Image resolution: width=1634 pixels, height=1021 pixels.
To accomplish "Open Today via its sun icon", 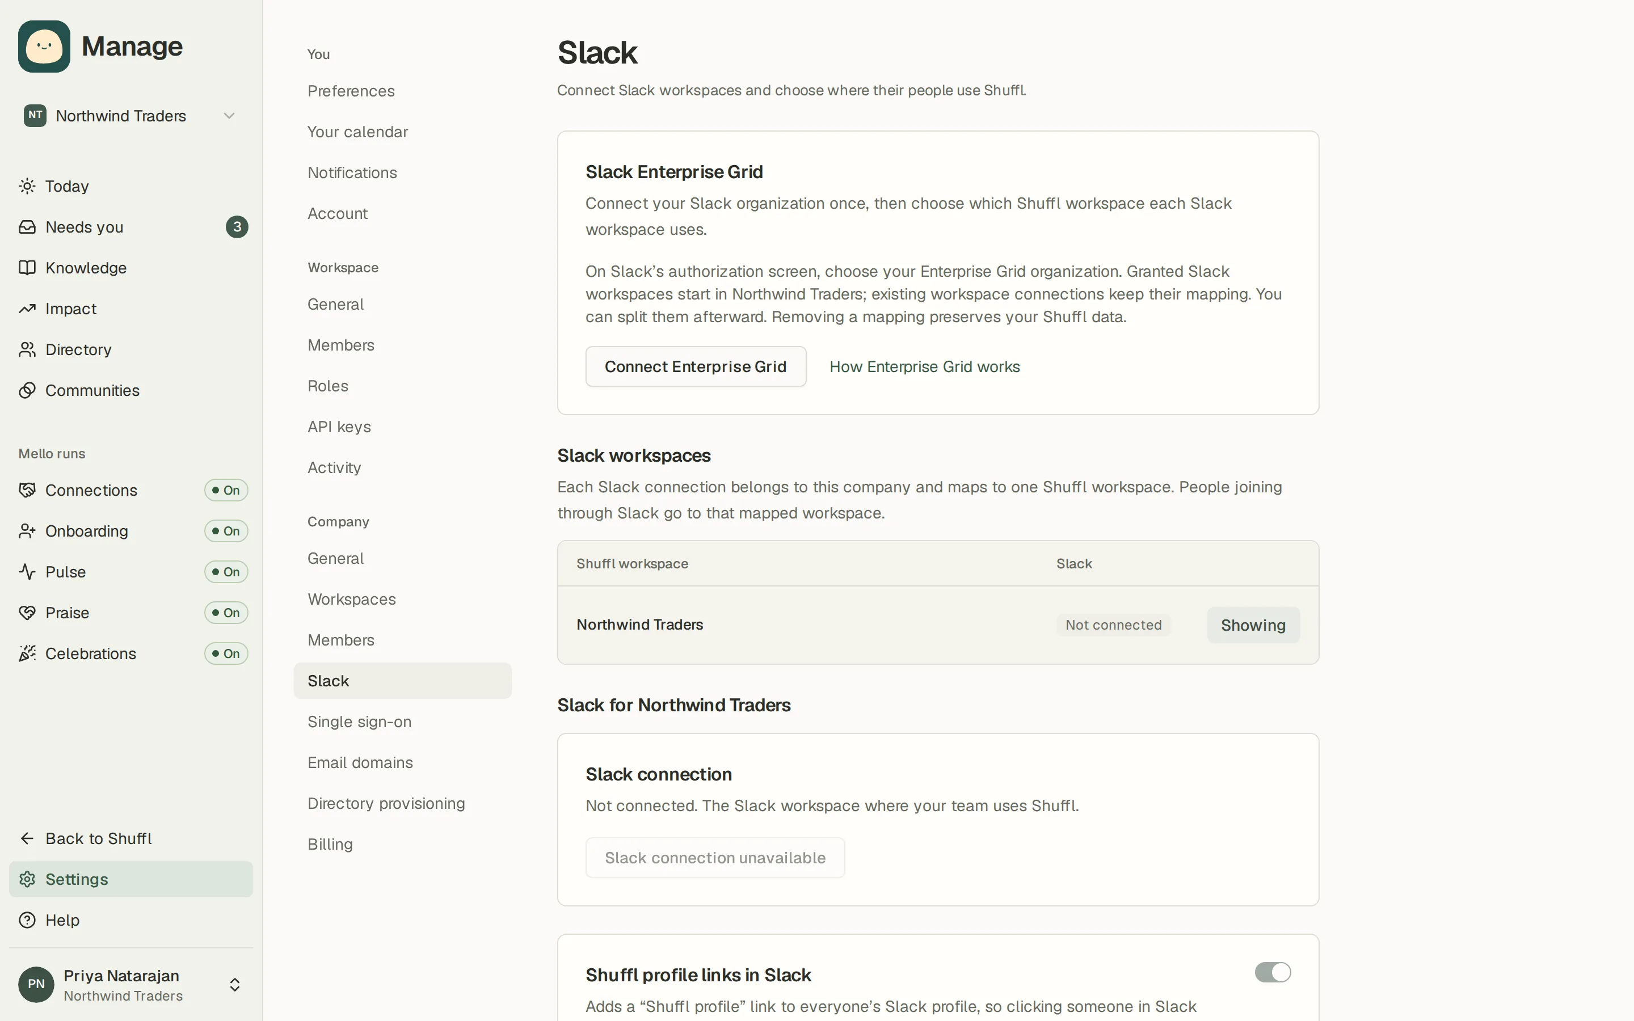I will pos(27,185).
